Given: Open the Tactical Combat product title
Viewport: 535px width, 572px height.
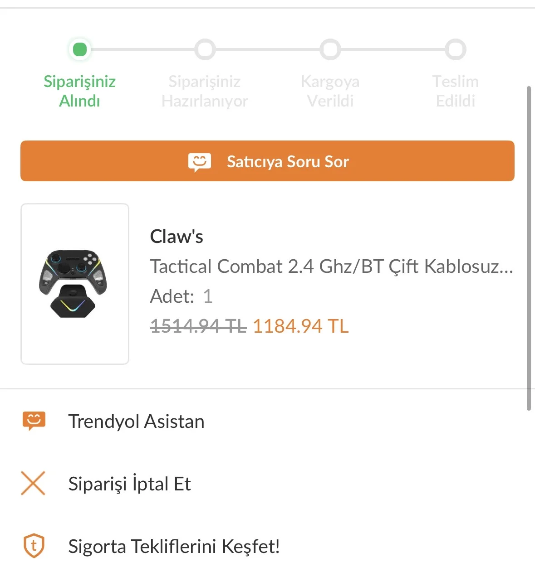Looking at the screenshot, I should 331,267.
